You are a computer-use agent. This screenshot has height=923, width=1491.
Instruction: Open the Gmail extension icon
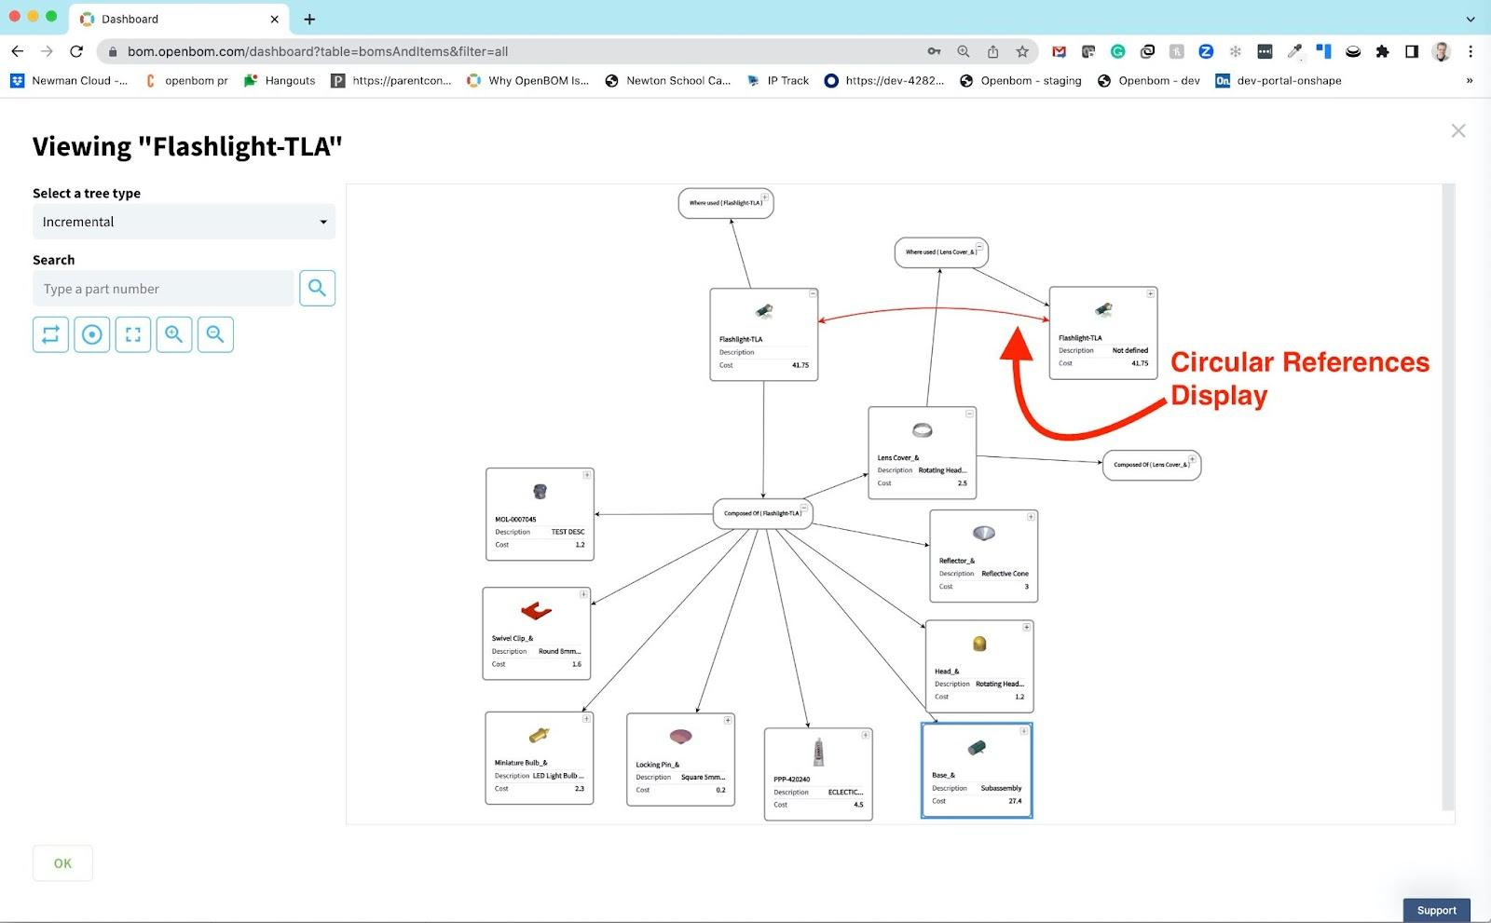1059,51
